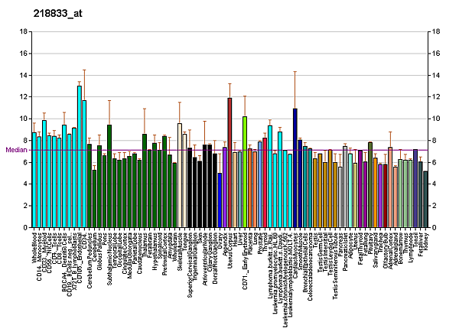
Task: Click the chart title 218833_at
Action: tap(57, 14)
